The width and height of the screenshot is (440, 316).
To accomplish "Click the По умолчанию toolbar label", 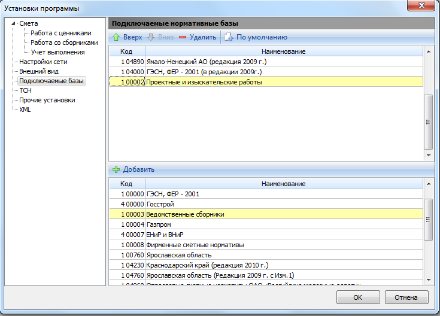I will (262, 37).
